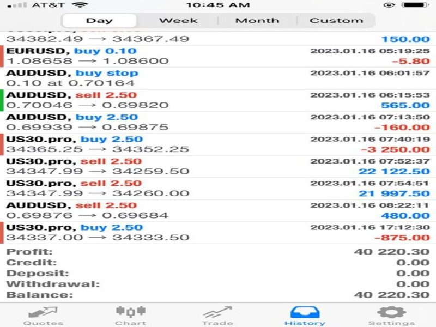Tap the Balance summary line
This screenshot has width=436, height=327.
(218, 295)
